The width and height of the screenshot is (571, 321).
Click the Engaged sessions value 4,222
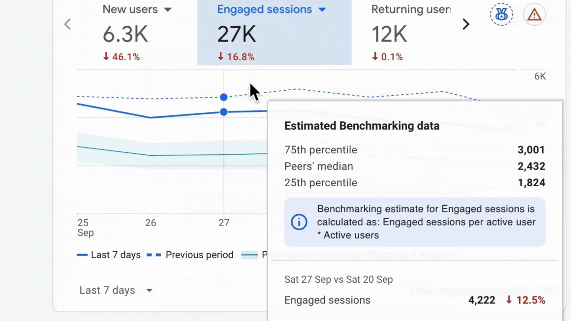[481, 300]
